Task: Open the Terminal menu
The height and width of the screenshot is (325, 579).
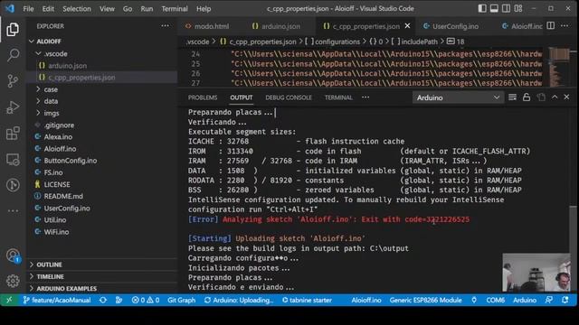Action: 175,8
